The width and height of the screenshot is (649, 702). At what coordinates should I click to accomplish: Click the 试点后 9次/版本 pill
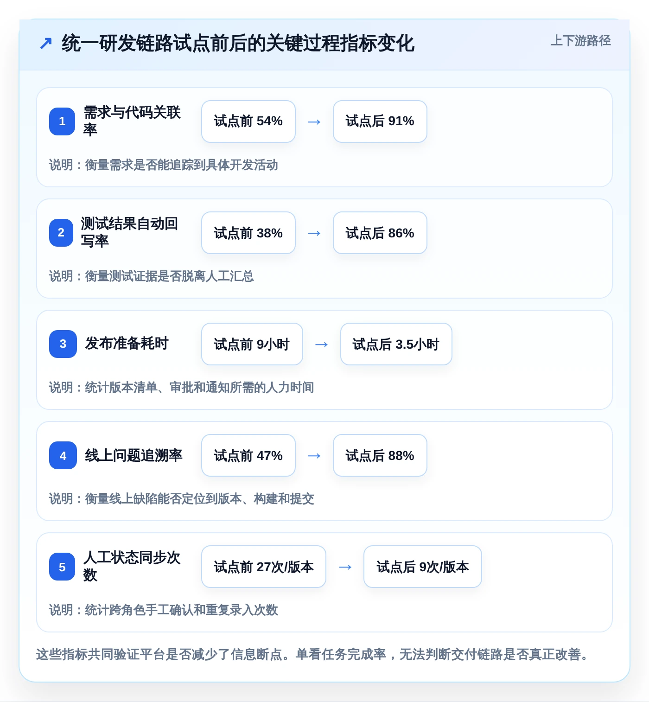pos(423,567)
